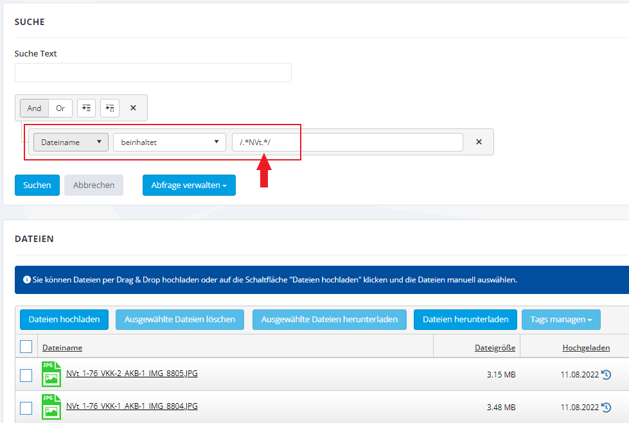Open the beinhaltet operator dropdown
This screenshot has height=423, width=629.
click(x=169, y=142)
